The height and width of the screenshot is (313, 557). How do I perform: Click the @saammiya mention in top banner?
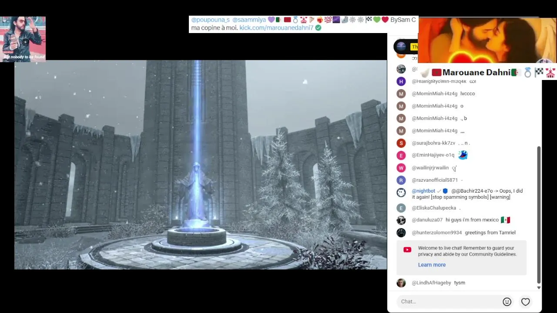pyautogui.click(x=249, y=20)
